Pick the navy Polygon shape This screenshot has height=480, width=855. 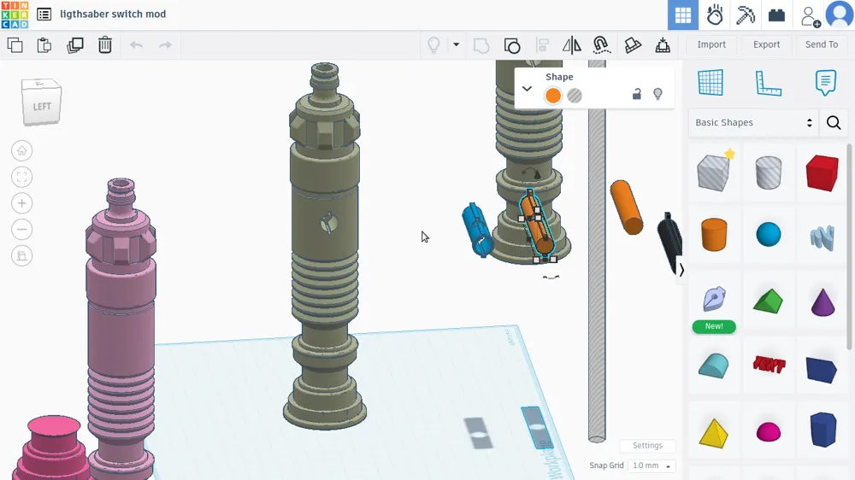tap(823, 430)
